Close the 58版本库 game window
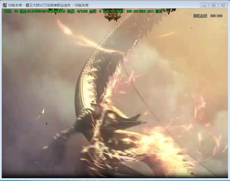Image resolution: width=230 pixels, height=181 pixels. [x=223, y=5]
